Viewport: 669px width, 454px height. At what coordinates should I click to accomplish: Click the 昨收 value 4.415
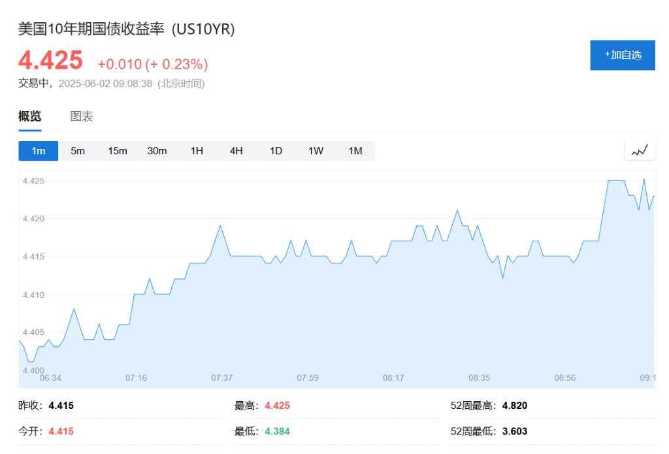[61, 406]
